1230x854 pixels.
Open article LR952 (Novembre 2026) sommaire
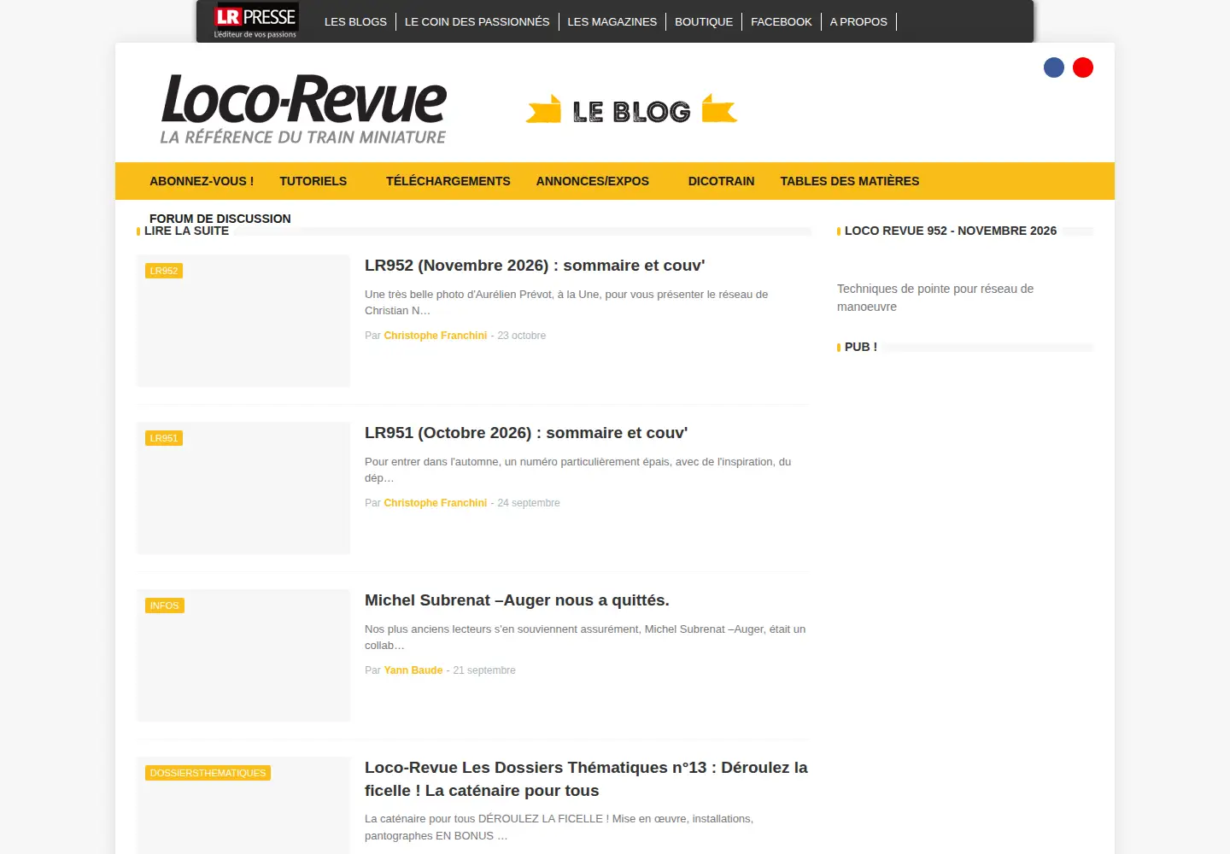pyautogui.click(x=535, y=266)
